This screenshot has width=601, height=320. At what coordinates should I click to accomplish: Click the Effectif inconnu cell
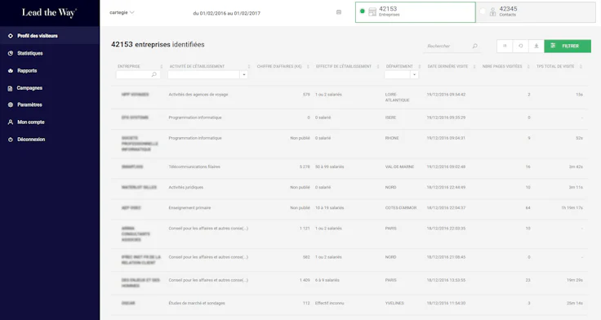point(330,303)
